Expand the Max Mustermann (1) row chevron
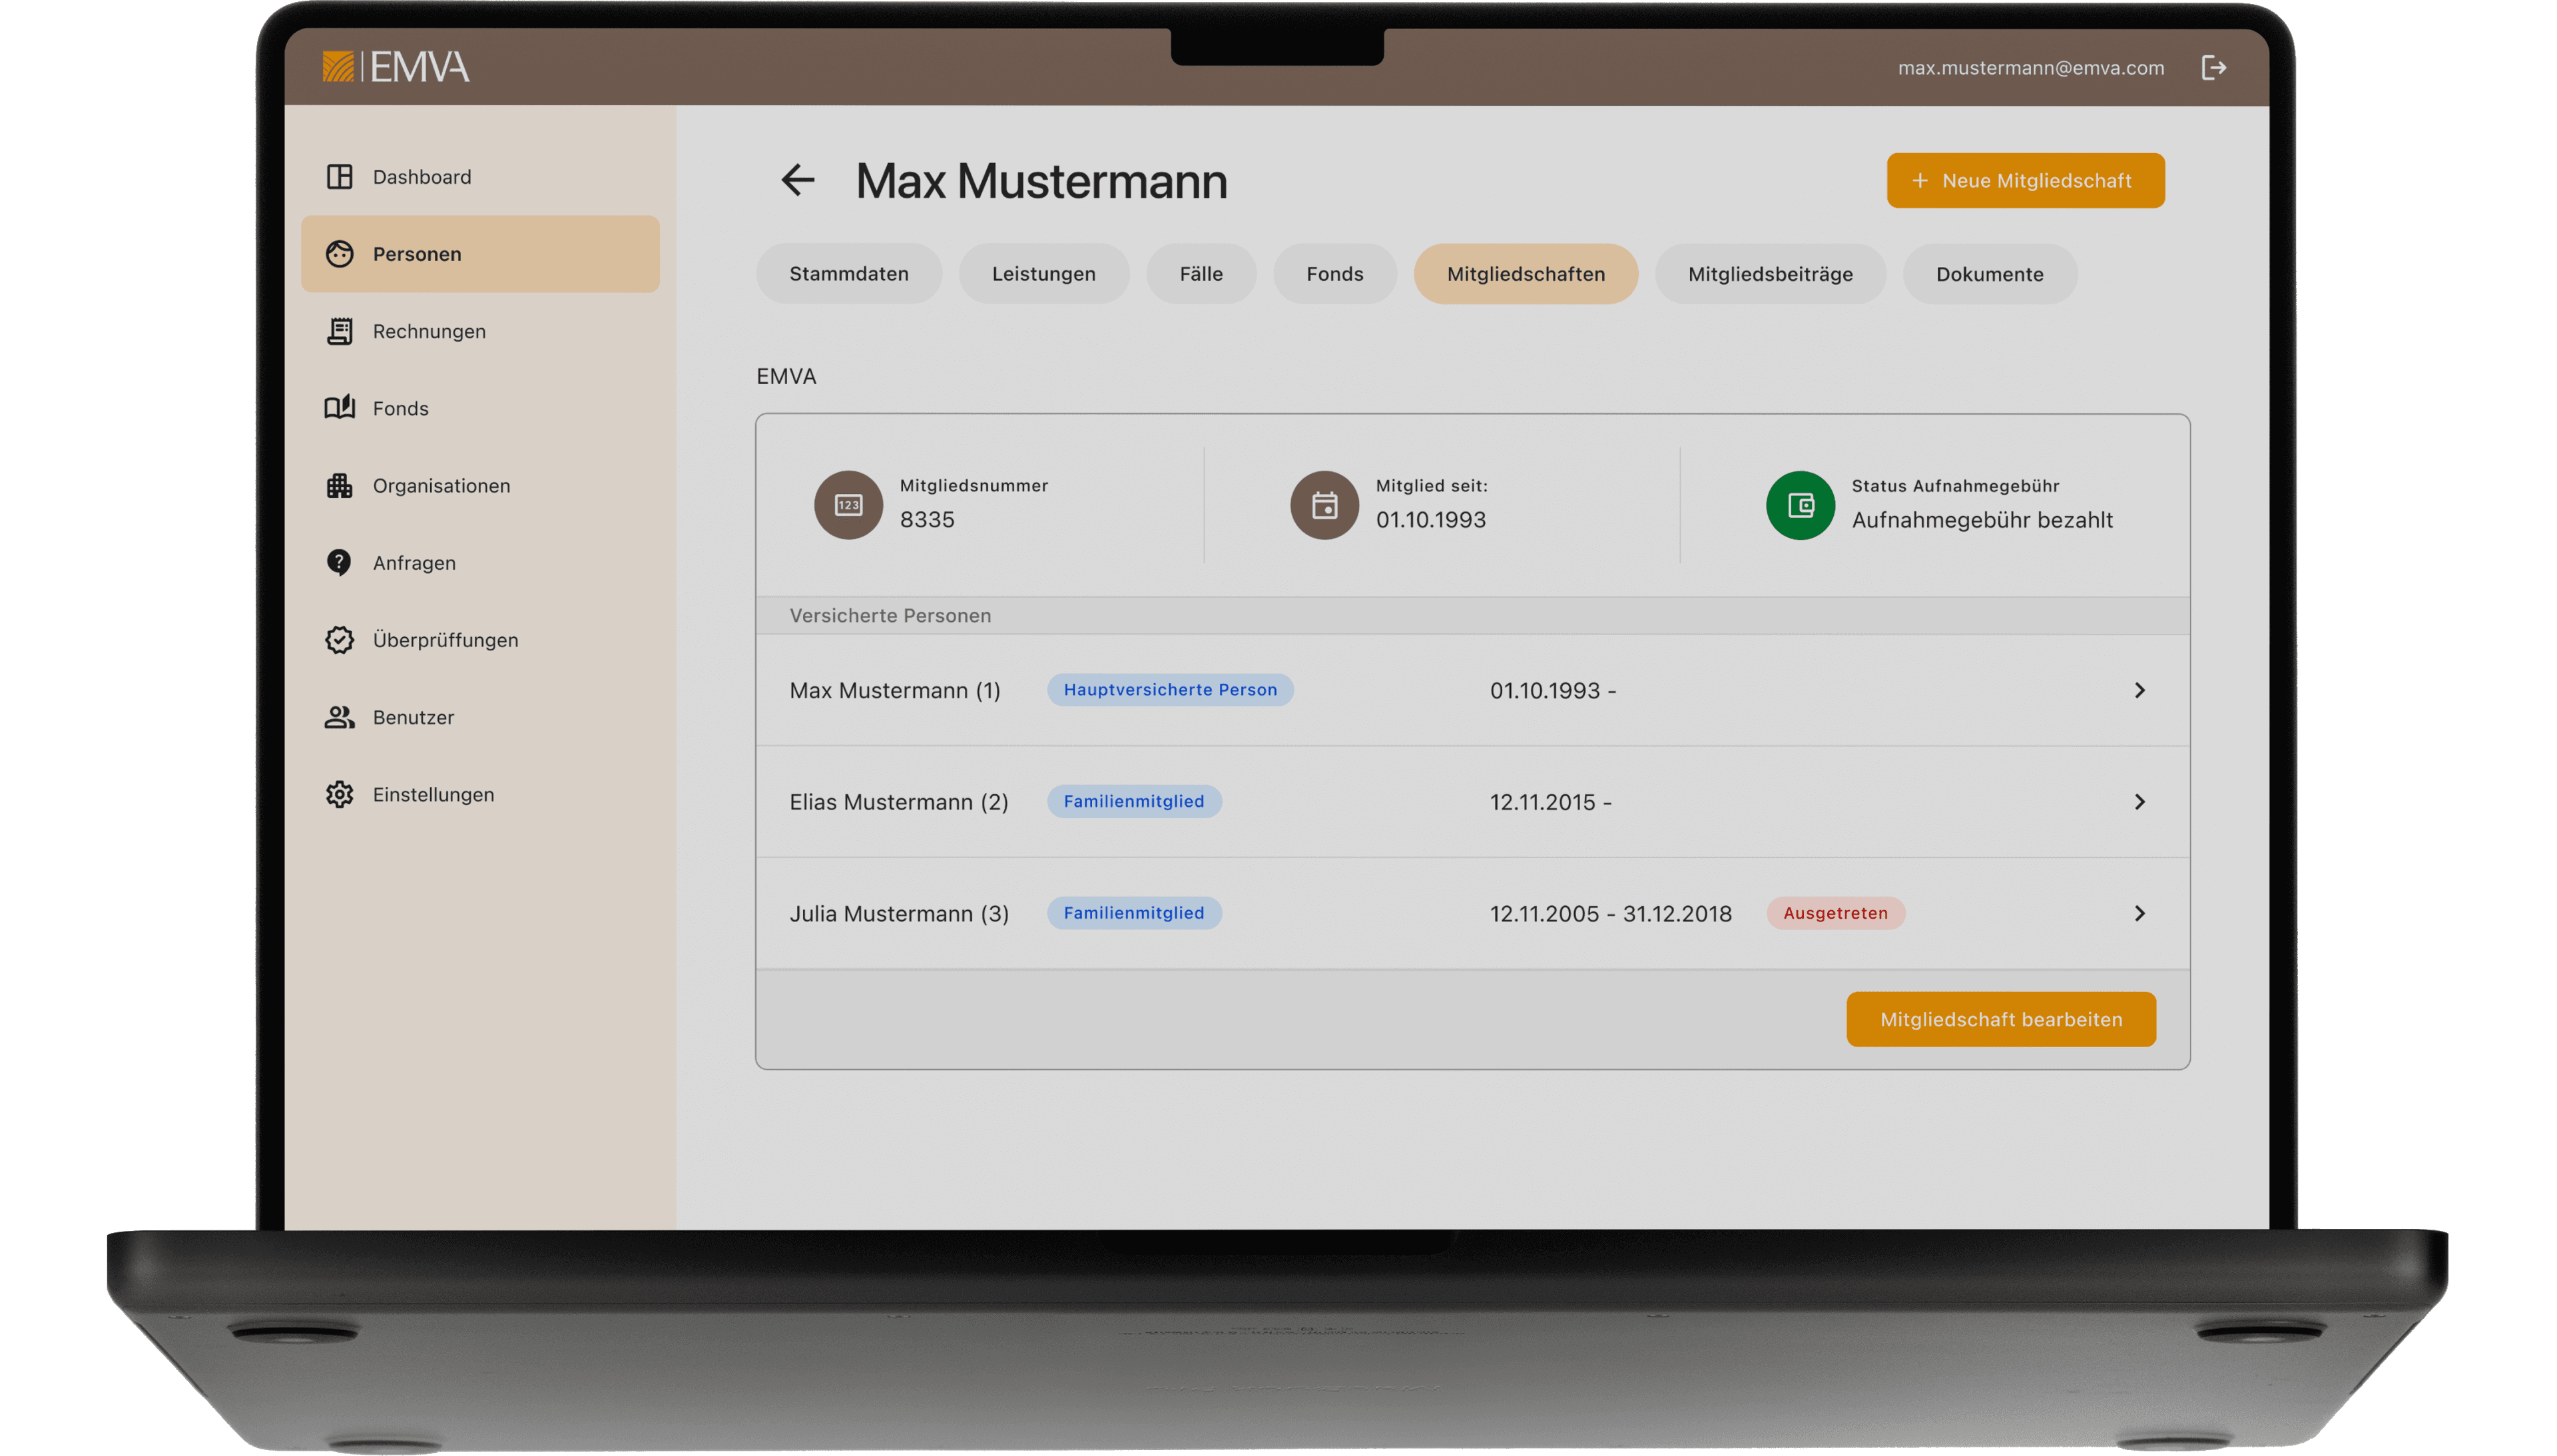 [x=2139, y=690]
